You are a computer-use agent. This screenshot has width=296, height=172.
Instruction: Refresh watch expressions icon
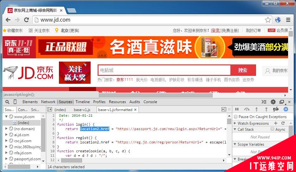point(283,123)
